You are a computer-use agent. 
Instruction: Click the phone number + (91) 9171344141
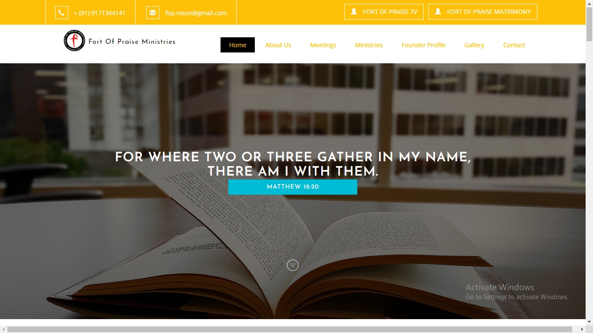pyautogui.click(x=99, y=13)
